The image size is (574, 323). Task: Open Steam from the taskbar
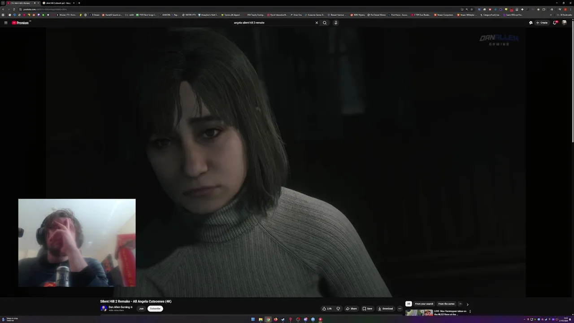coord(283,319)
